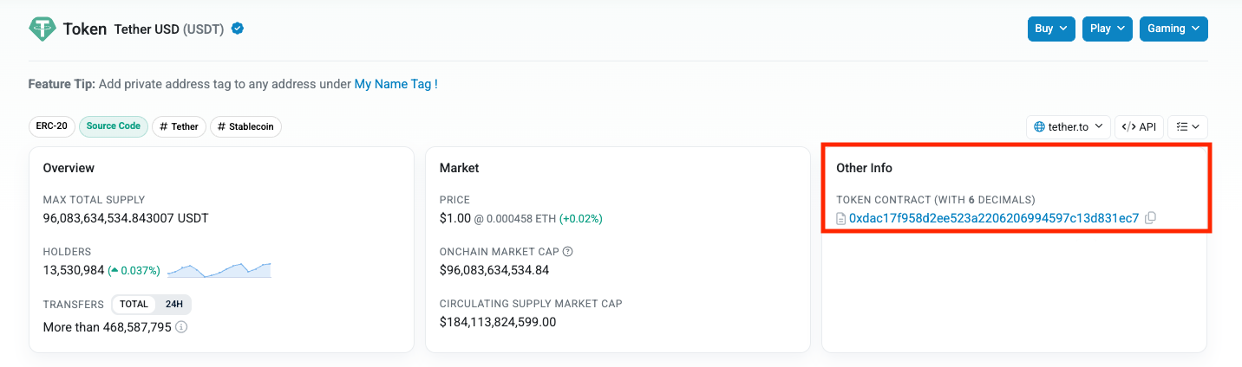Click onchain market cap $96,083,634,534.84
The image size is (1242, 367).
[x=494, y=270]
